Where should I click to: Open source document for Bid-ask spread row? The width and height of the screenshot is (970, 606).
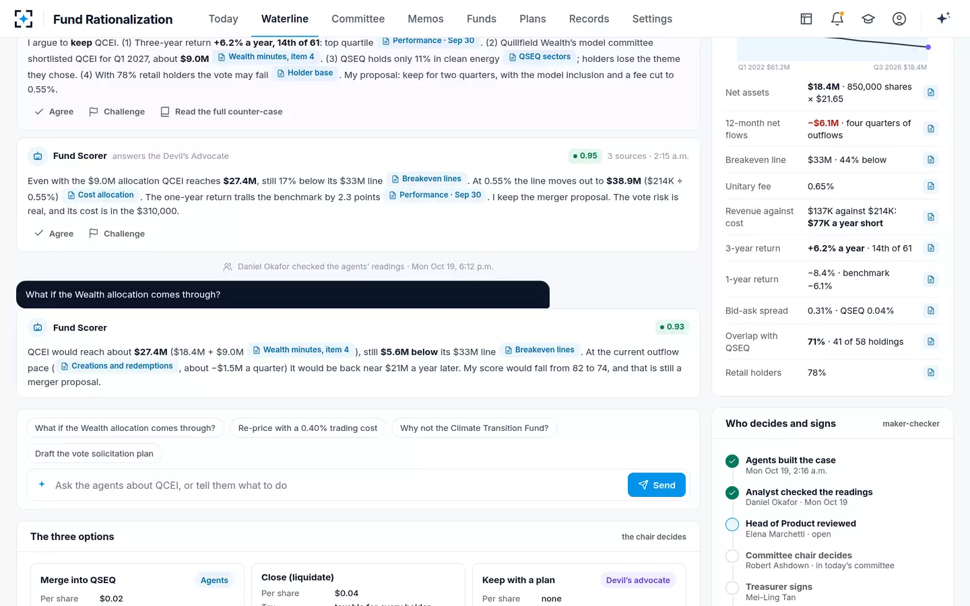(931, 310)
